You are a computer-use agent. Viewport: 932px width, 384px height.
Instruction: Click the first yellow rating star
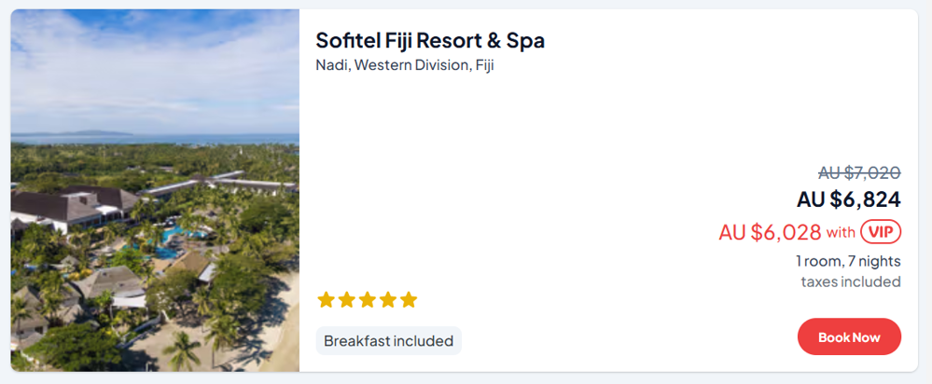click(x=326, y=300)
